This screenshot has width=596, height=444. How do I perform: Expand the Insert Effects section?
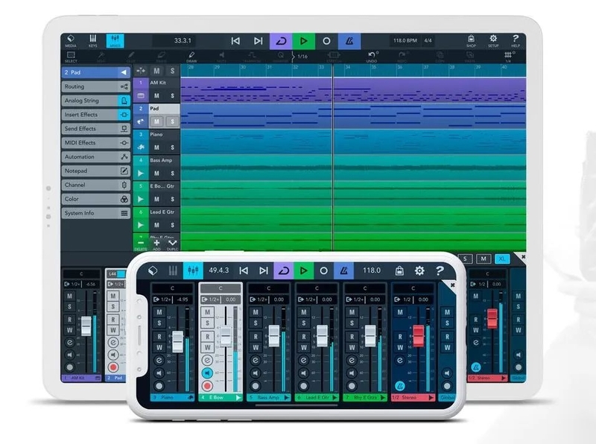[x=96, y=115]
